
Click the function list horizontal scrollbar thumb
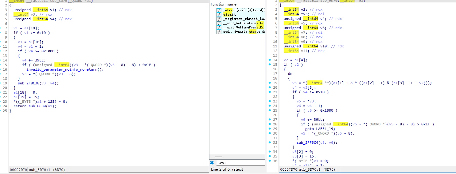pos(218,157)
